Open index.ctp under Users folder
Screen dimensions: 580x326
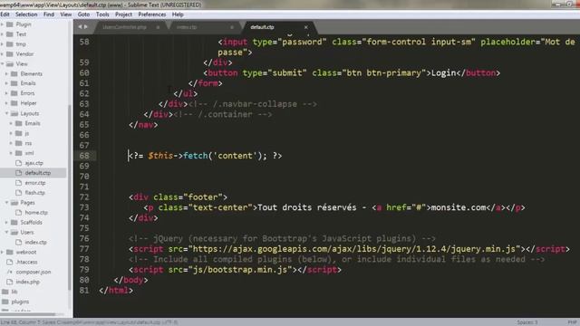(35, 243)
